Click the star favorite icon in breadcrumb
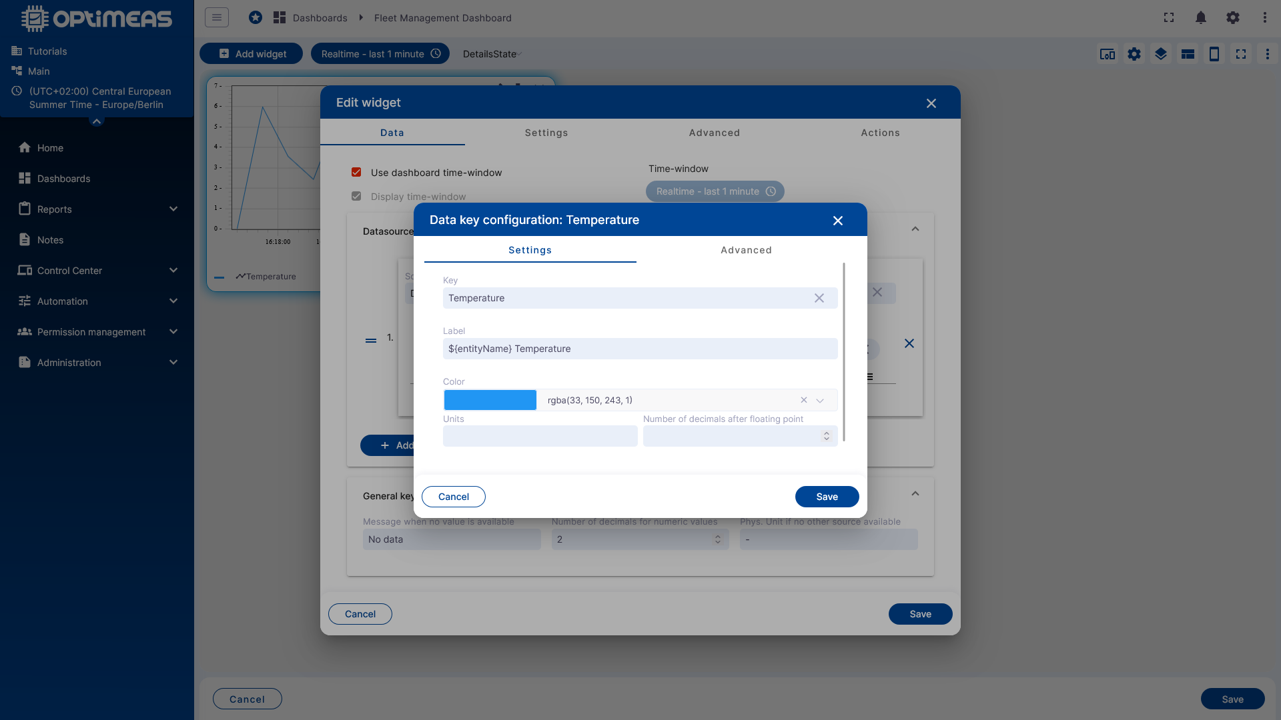 256,17
